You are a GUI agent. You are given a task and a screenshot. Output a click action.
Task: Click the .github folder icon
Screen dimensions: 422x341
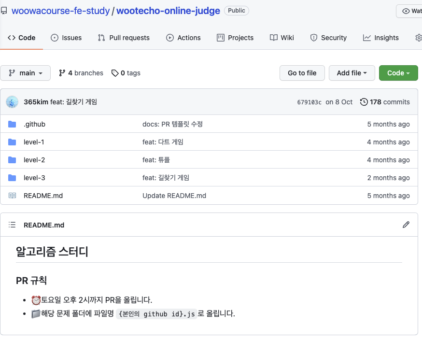pyautogui.click(x=12, y=124)
